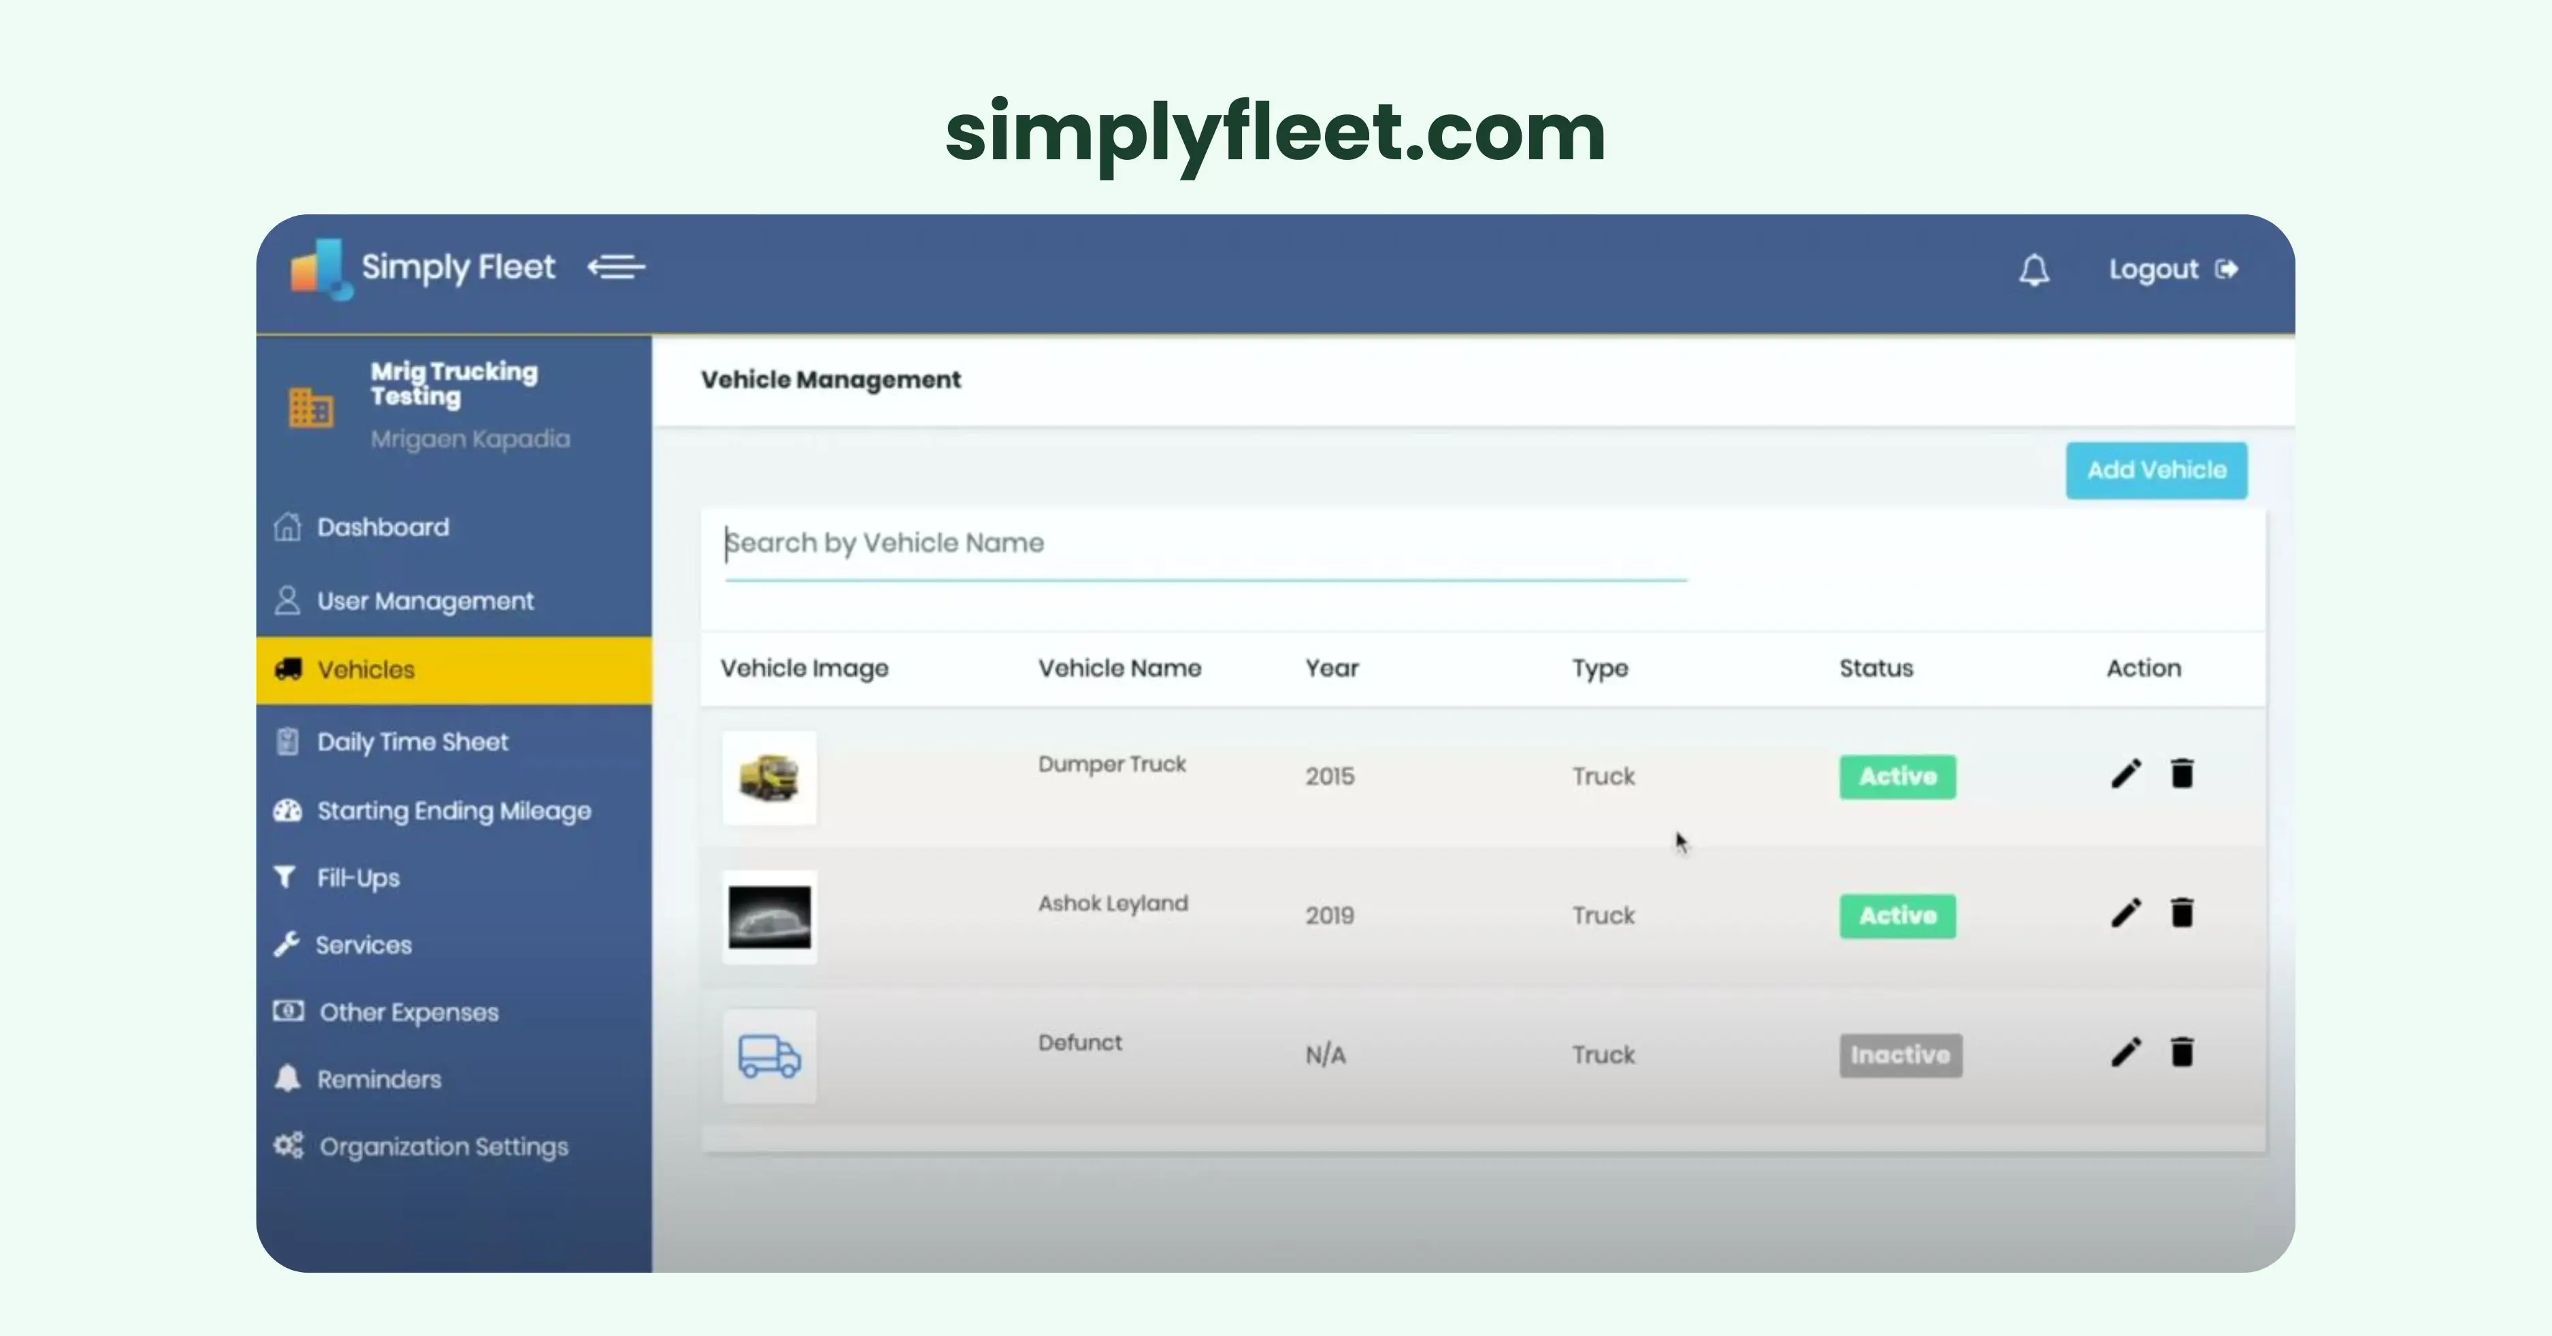Screen dimensions: 2552x1336
Task: Delete the Dumper Truck with trash icon
Action: tap(2182, 773)
